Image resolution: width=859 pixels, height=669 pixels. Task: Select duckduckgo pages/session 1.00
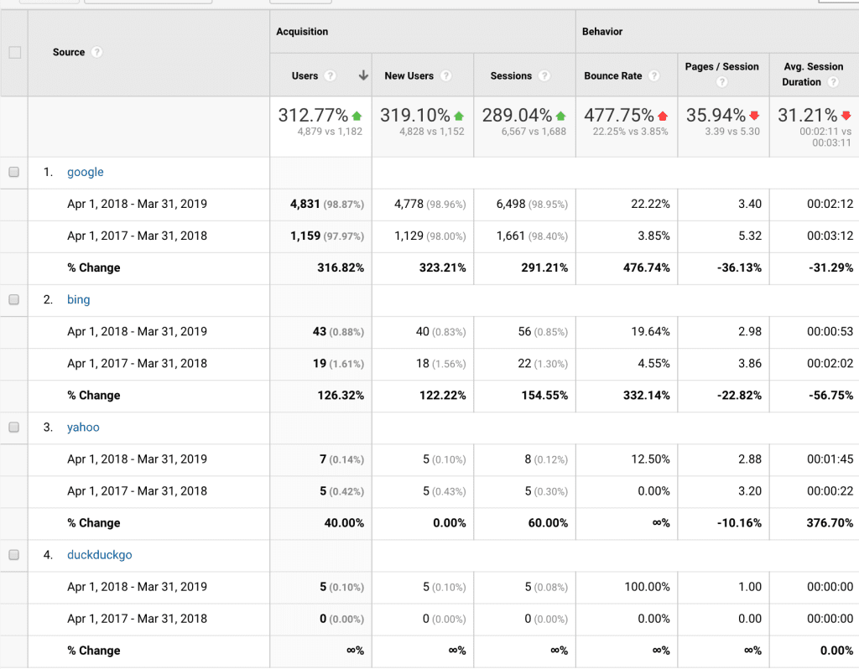(750, 586)
